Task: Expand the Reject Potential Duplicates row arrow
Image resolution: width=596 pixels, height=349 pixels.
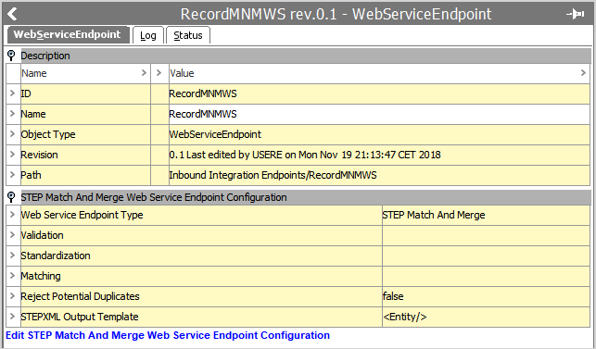Action: (13, 296)
